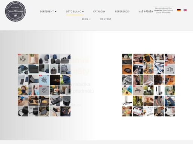Open the hands-with-sparkle icon tile
This screenshot has width=193, height=144.
tap(23, 59)
